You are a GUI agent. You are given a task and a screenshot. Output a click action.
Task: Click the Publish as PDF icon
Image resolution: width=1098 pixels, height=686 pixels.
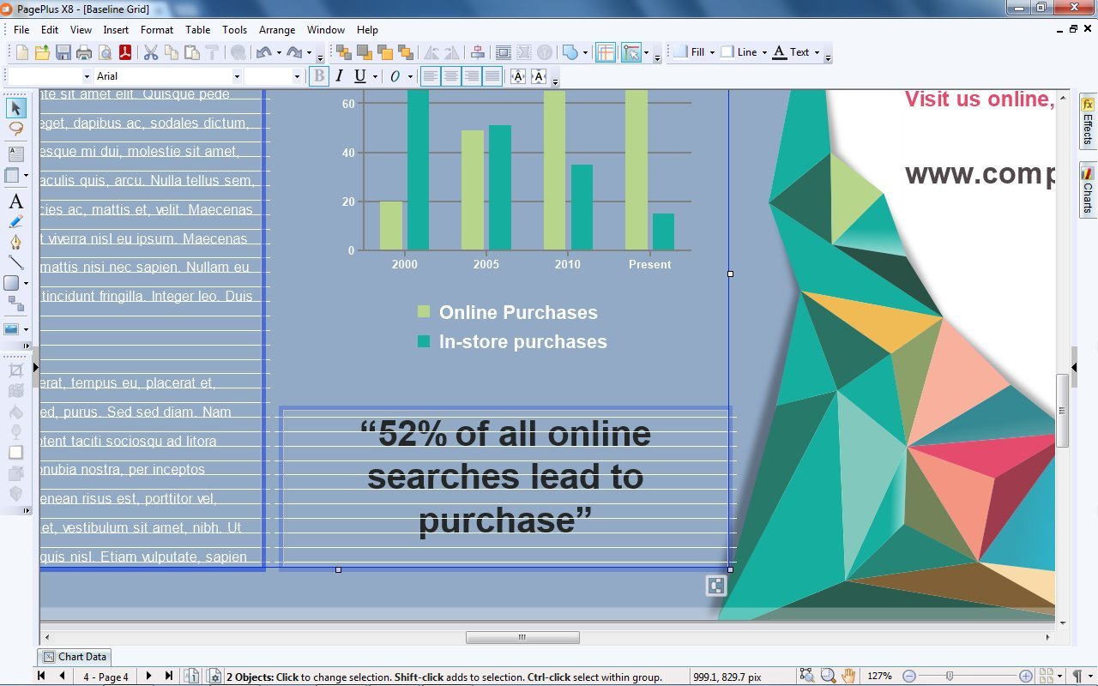tap(124, 52)
